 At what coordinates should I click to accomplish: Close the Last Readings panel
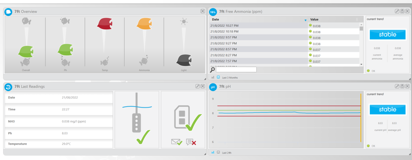coord(203,86)
